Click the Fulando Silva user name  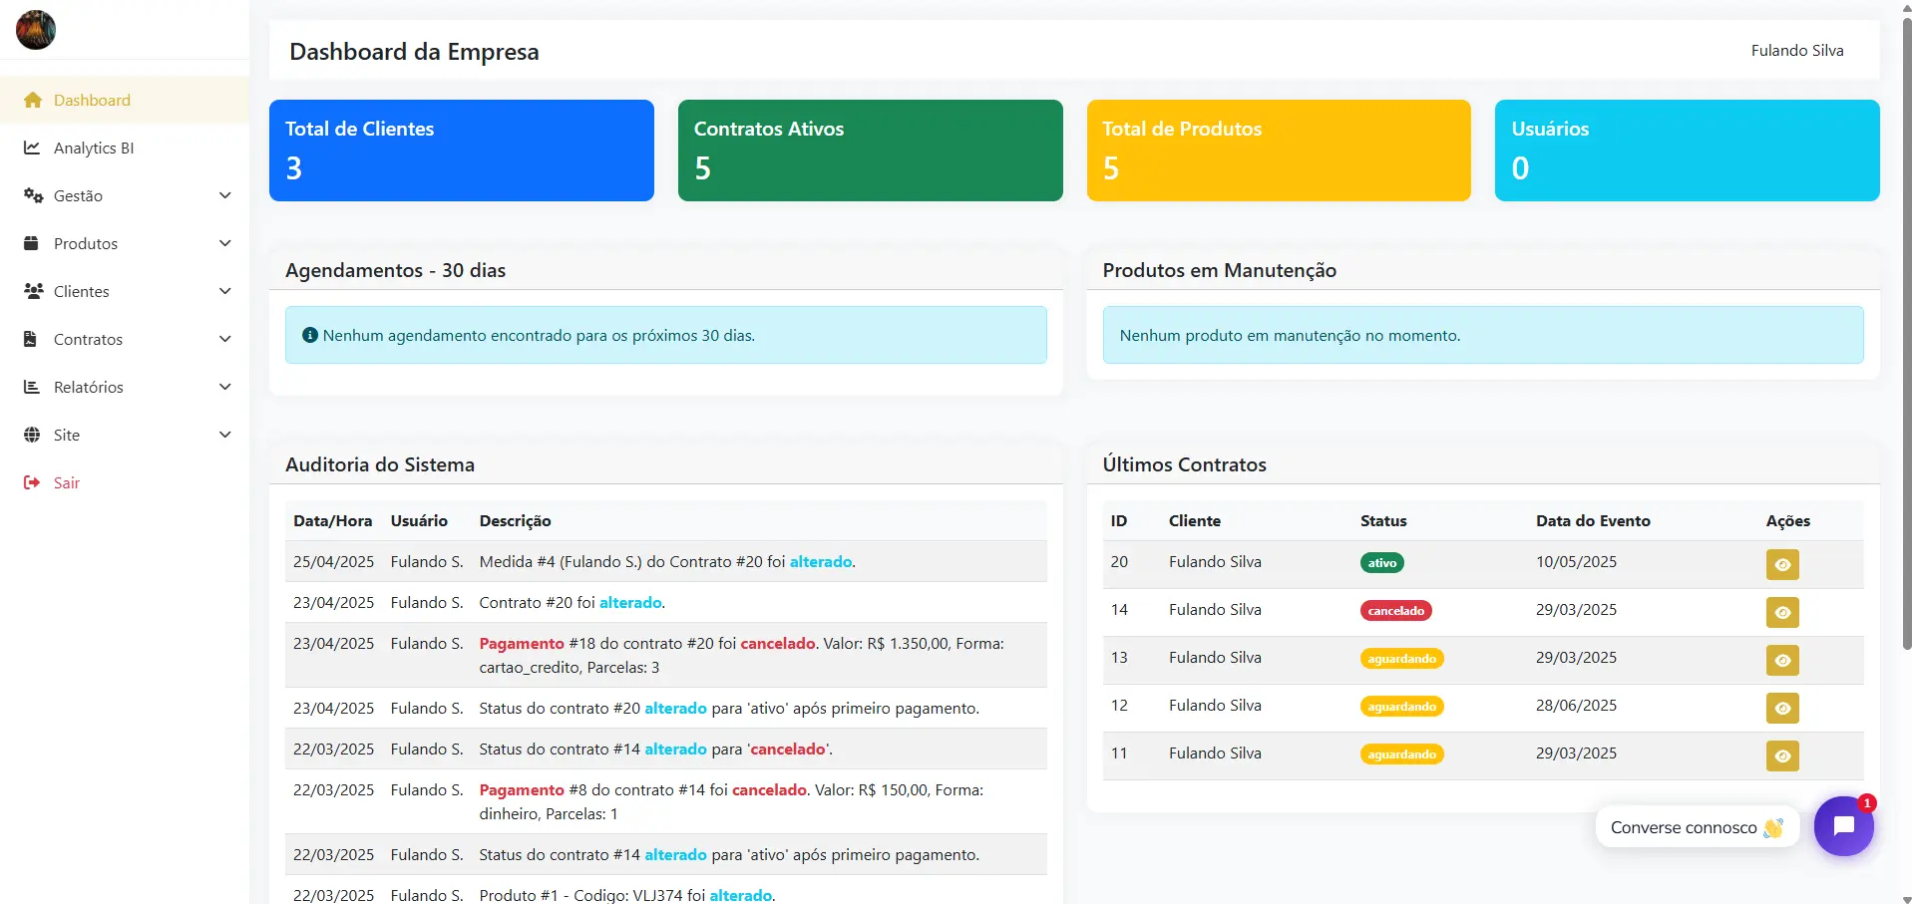pos(1797,50)
